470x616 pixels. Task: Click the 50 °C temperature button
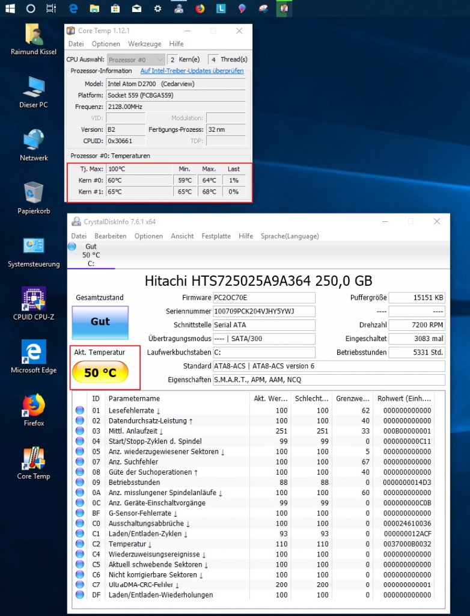pyautogui.click(x=100, y=372)
